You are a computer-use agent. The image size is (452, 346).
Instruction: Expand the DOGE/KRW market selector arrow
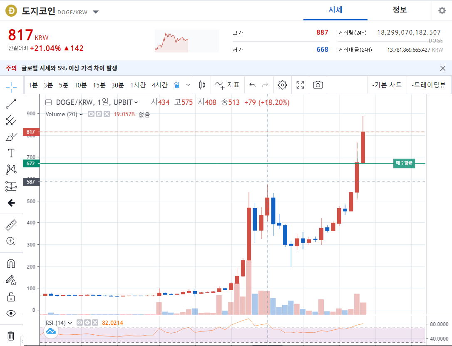96,12
